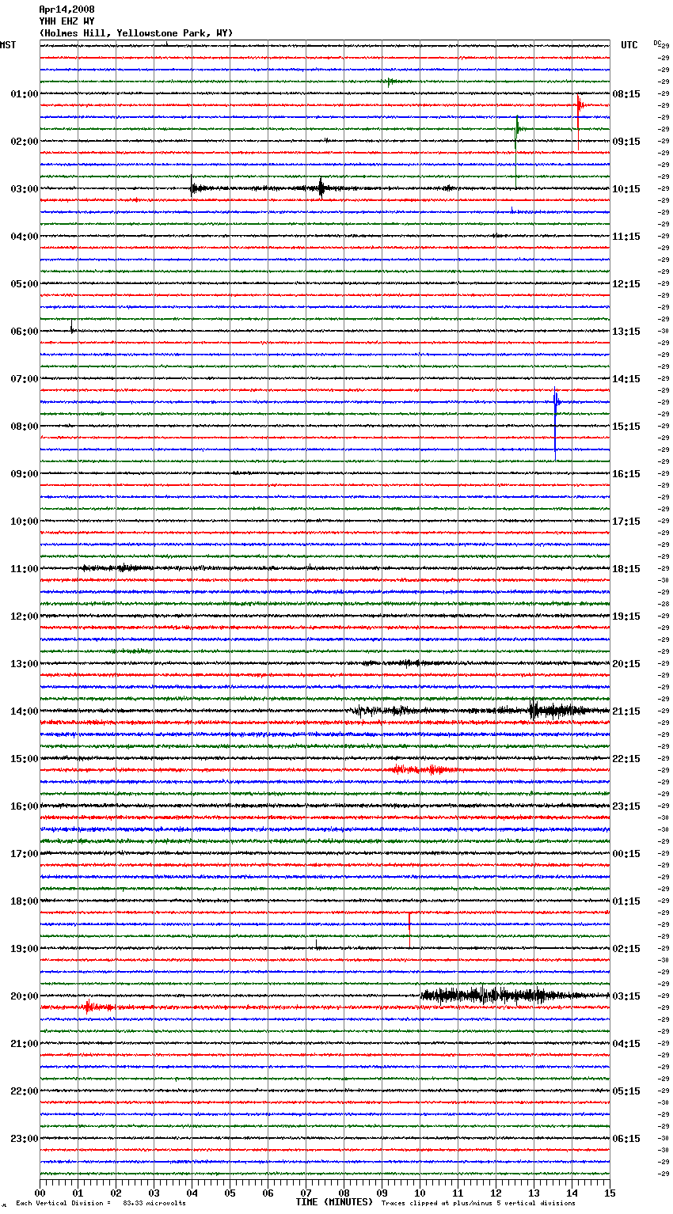Click the Traces clipped at plus/minus note
The image size is (673, 1214).
(478, 1204)
